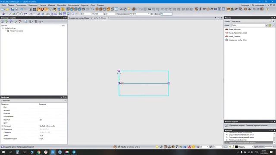This screenshot has height=155, width=276.
Task: Click the first blue 3D box view icon
Action: click(68, 9)
